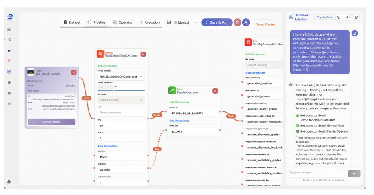This screenshot has width=374, height=195.
Task: Switch to the Pipeline tab
Action: (x=97, y=22)
